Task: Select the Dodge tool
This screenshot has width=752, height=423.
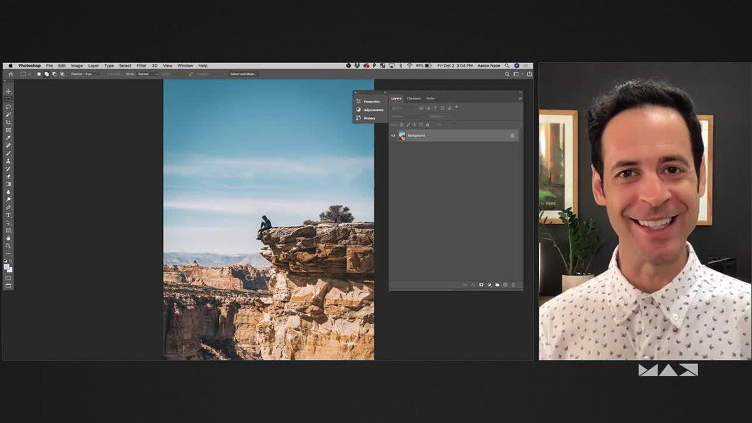Action: [8, 199]
